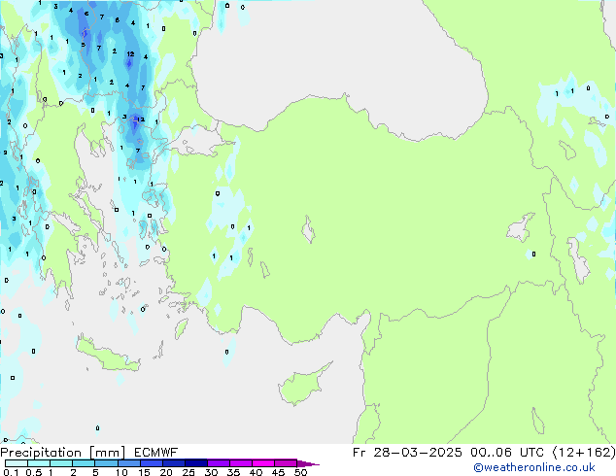Image resolution: width=616 pixels, height=476 pixels.
Task: Click the '40' legend scale label
Action: click(256, 472)
